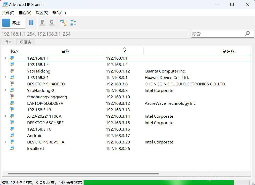Image resolution: width=255 pixels, height=185 pixels.
Task: Click the AzureWave Technology Inc. cell
Action: [171, 103]
